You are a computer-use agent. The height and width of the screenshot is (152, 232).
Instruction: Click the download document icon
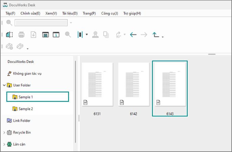point(33,35)
